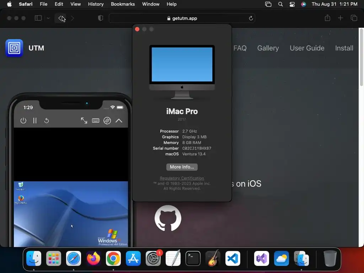Open Finder from the Dock
This screenshot has height=273, width=364.
pyautogui.click(x=34, y=258)
